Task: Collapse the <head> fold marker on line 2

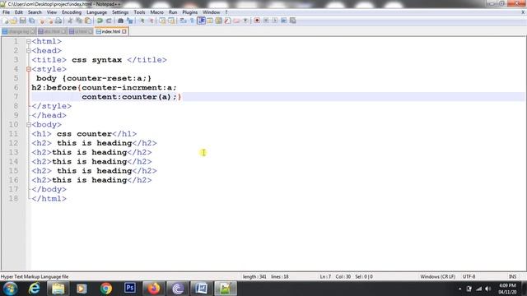Action: pos(29,51)
